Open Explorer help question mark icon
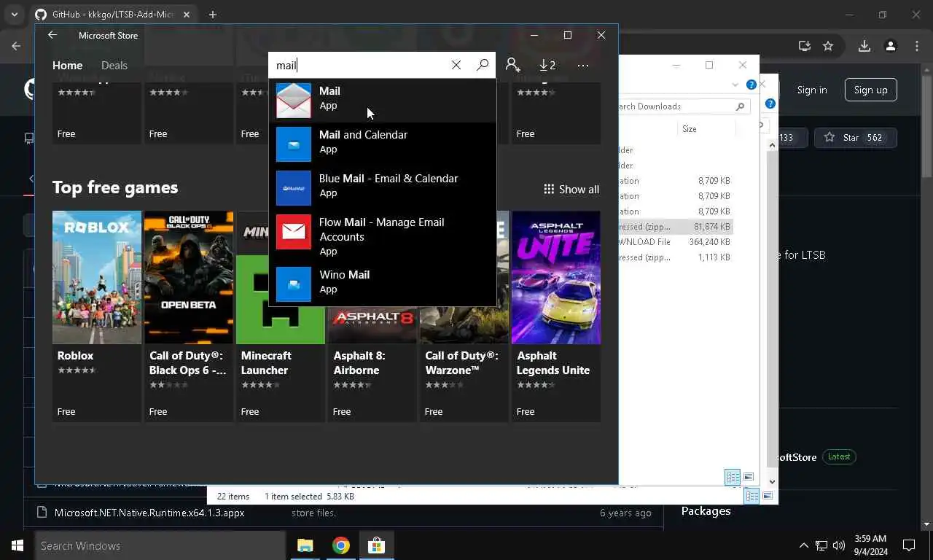Screen dimensions: 933x560 752,85
